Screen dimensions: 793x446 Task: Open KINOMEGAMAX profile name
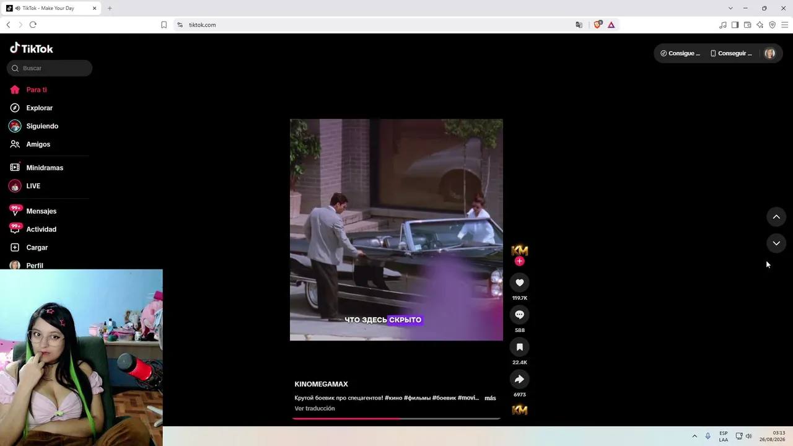click(x=321, y=384)
